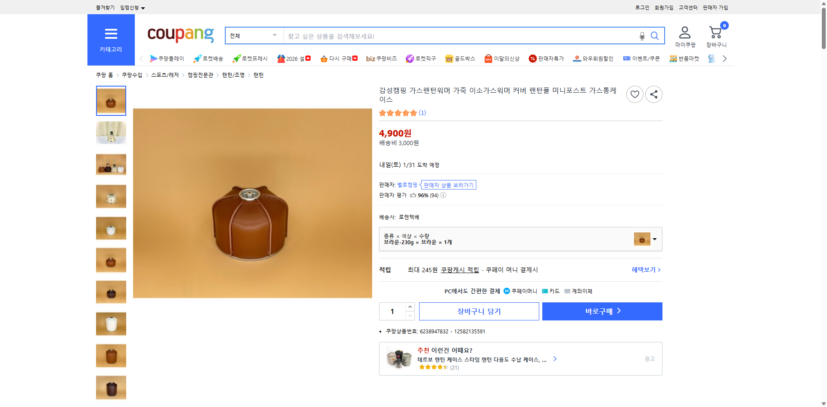Click the share icon beside the heart
This screenshot has height=407, width=827.
pyautogui.click(x=653, y=94)
